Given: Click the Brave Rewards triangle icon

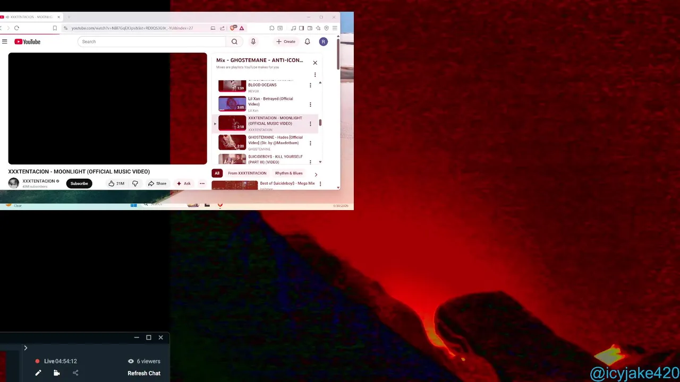Looking at the screenshot, I should click(x=241, y=28).
